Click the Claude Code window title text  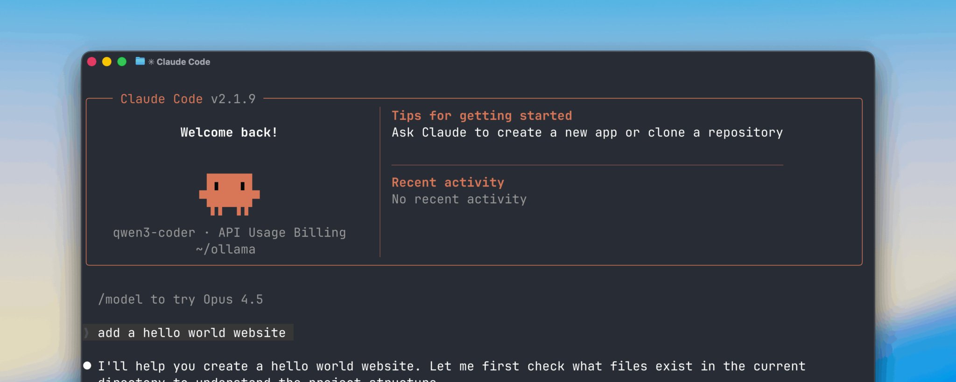tap(183, 62)
